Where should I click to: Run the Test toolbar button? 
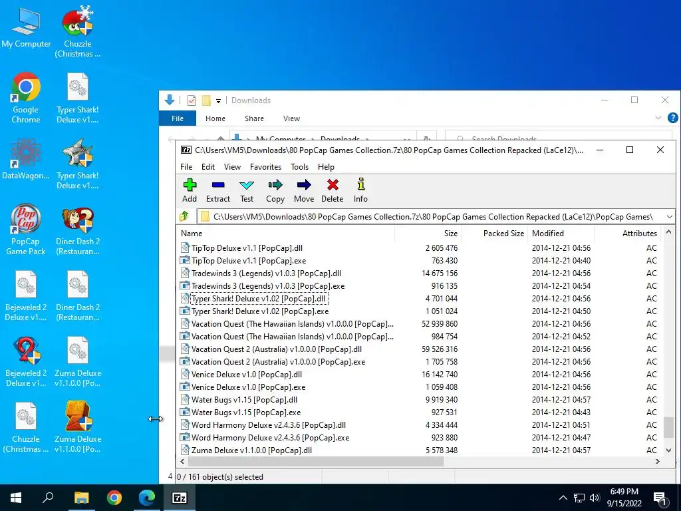point(247,190)
